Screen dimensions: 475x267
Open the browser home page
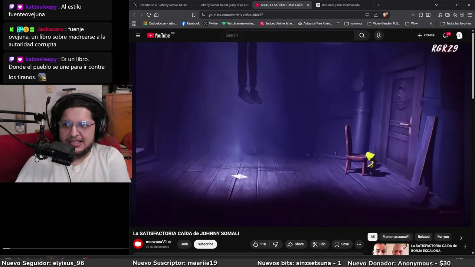pos(156,15)
